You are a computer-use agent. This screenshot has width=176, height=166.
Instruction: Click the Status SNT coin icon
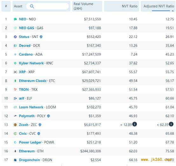coord(15,37)
